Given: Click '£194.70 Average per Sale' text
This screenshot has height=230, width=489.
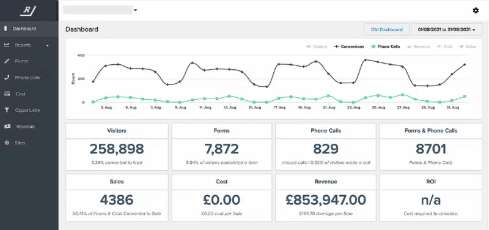Looking at the screenshot, I should pos(326,213).
